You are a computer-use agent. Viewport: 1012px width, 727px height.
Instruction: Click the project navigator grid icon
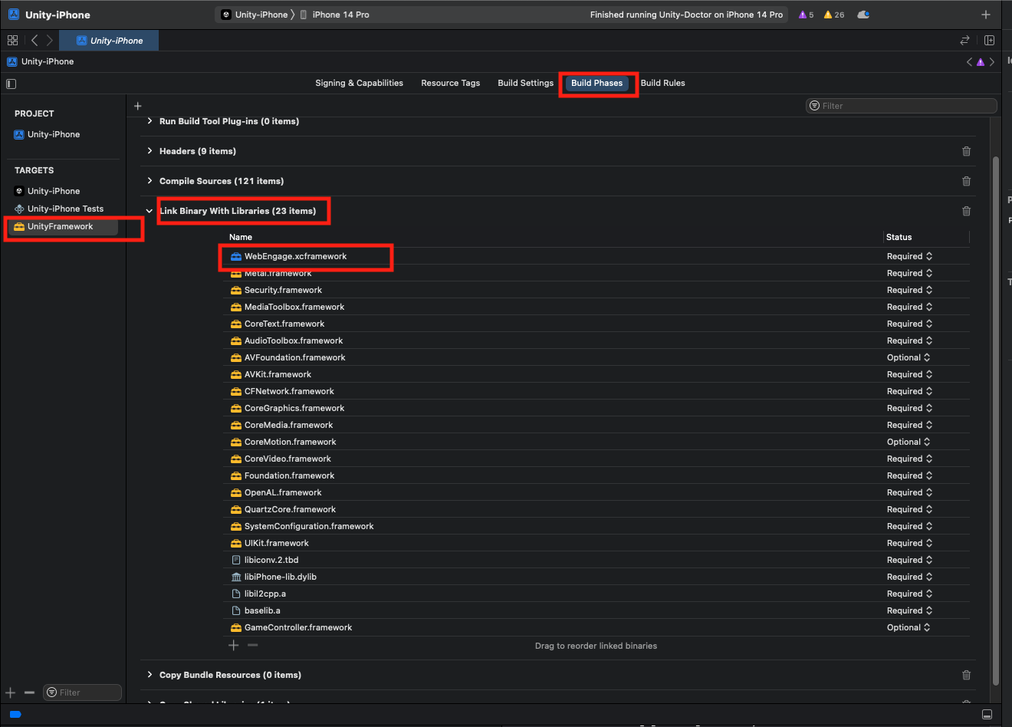point(12,41)
